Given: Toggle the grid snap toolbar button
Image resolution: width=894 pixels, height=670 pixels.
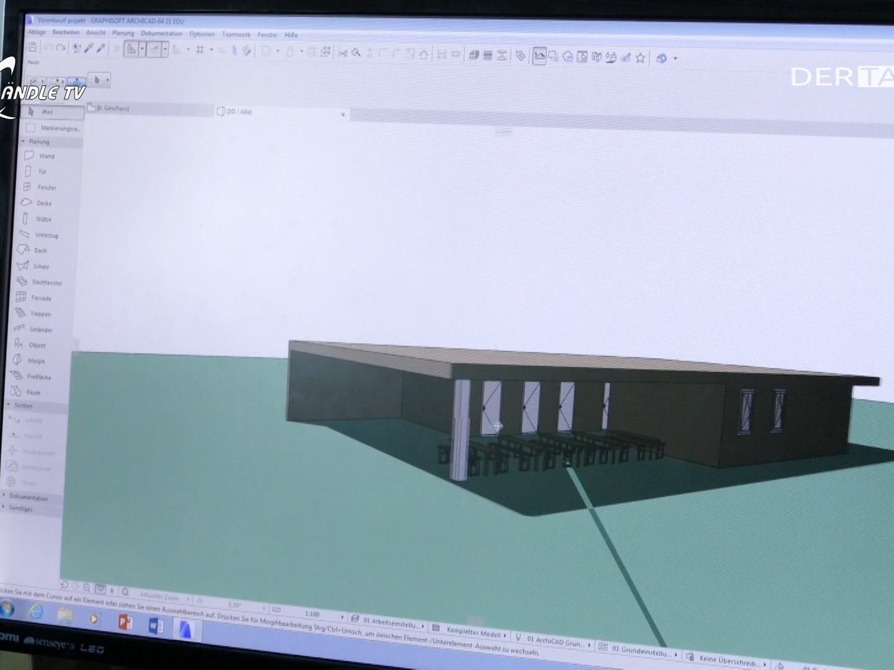Looking at the screenshot, I should [x=200, y=50].
